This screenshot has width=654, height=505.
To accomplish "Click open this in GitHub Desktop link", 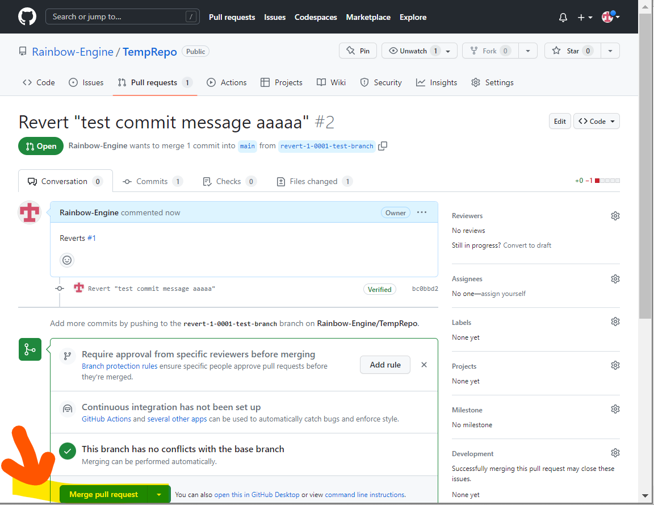I will coord(257,495).
